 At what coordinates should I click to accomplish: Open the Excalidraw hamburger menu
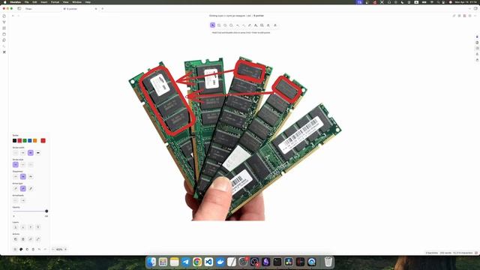[15, 249]
